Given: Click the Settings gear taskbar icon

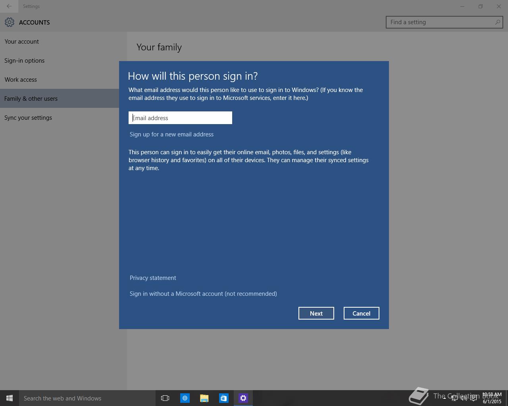Looking at the screenshot, I should click(x=243, y=398).
